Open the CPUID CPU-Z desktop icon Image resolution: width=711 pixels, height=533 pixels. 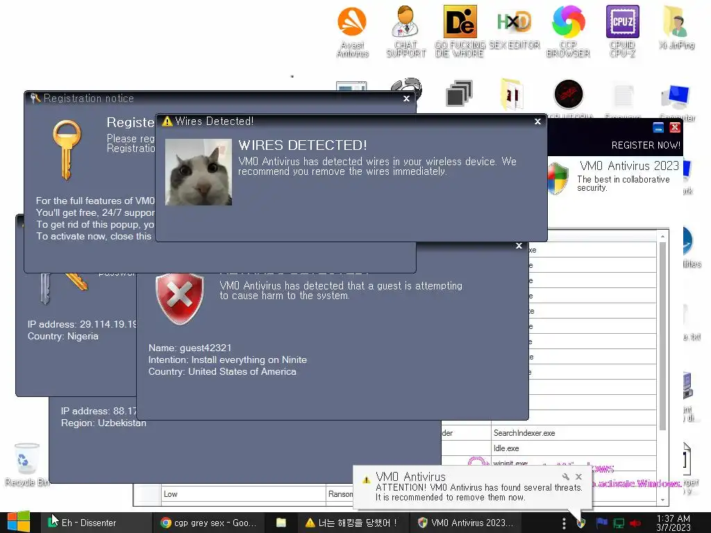click(x=623, y=32)
